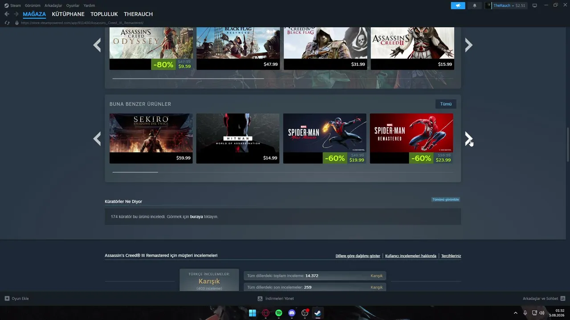Open the volume tray icon
Image resolution: width=570 pixels, height=320 pixels.
pos(542,313)
